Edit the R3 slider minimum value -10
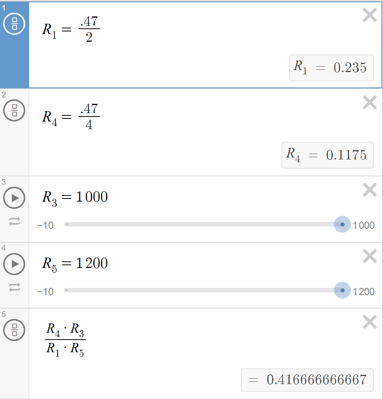Viewport: 383px width, 399px height. pos(45,225)
